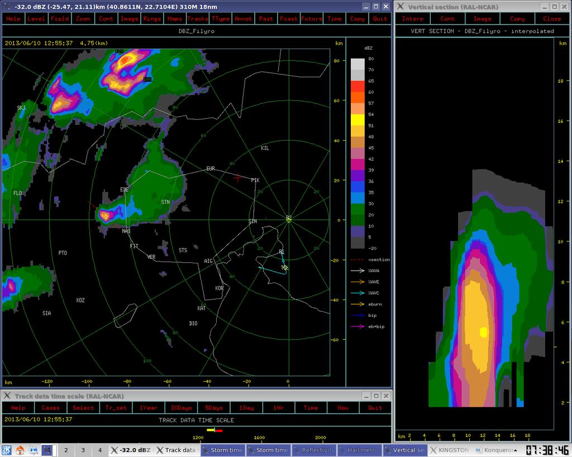The width and height of the screenshot is (572, 457).
Task: Open the Select menu in Track data window
Action: pos(83,408)
